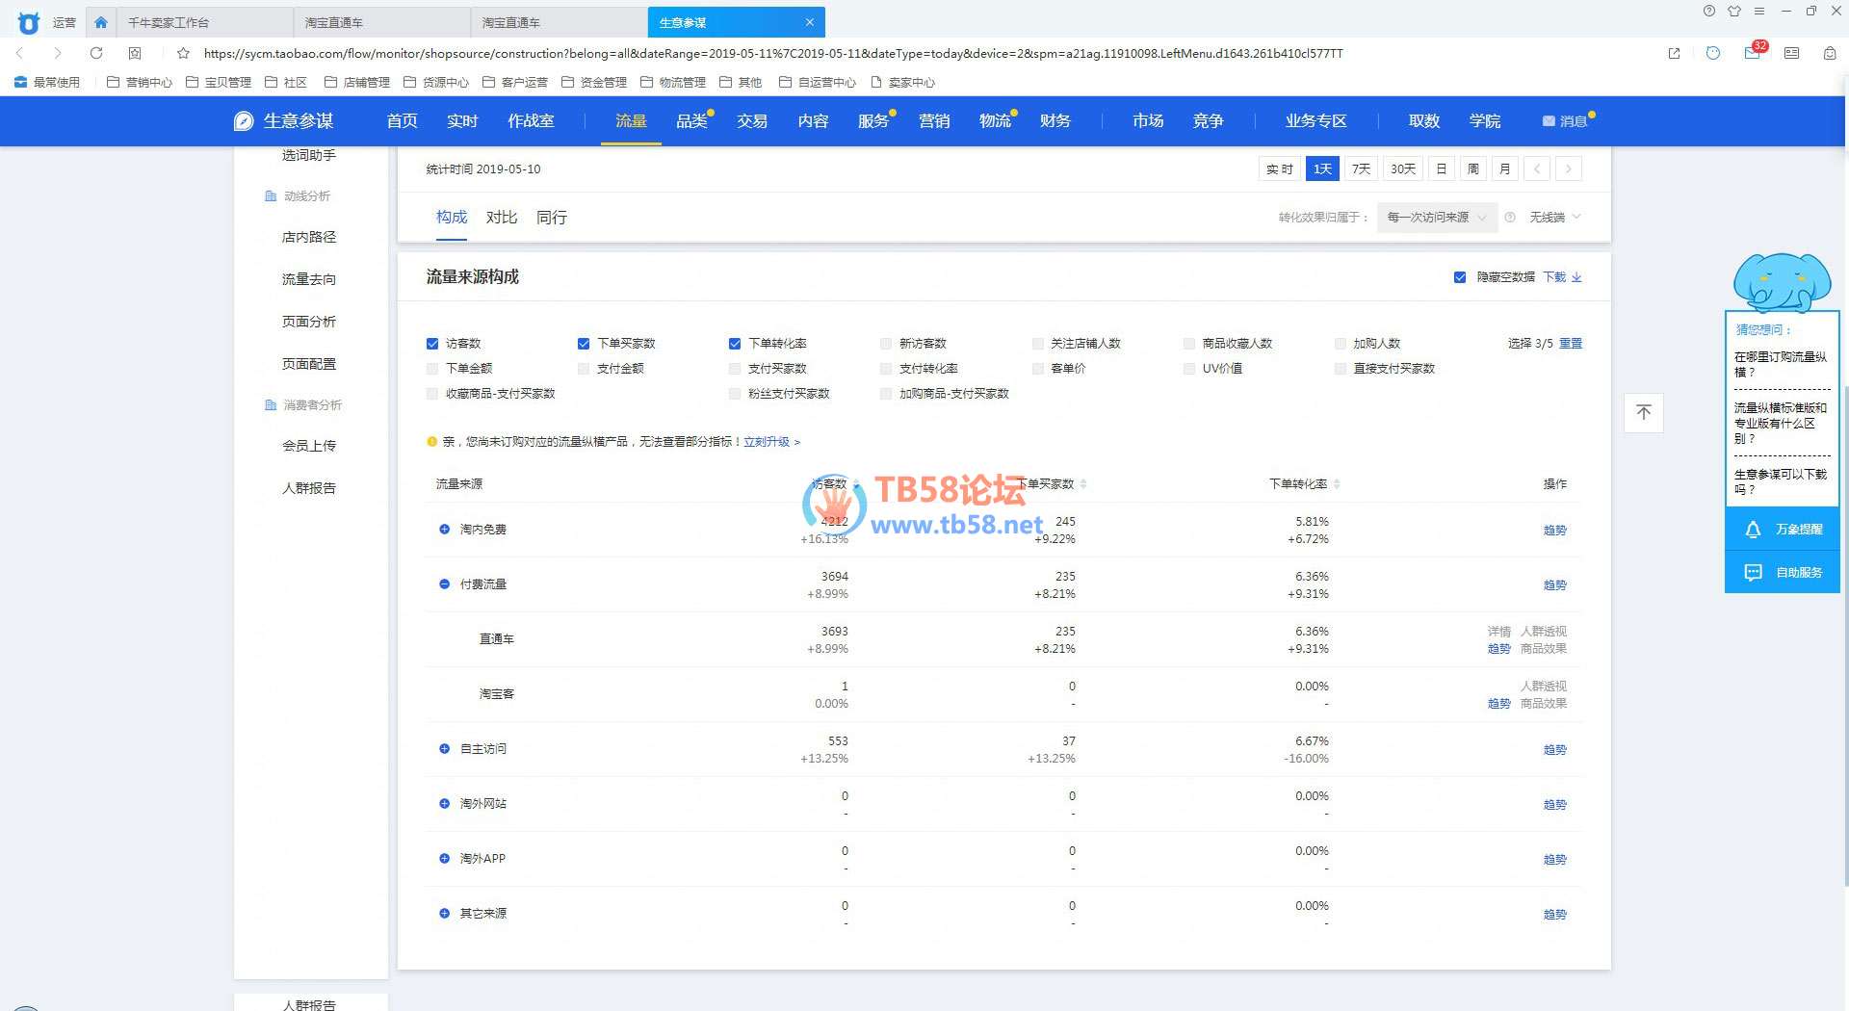Click 趋势 link for 淘内免费
The height and width of the screenshot is (1011, 1849).
1555,531
